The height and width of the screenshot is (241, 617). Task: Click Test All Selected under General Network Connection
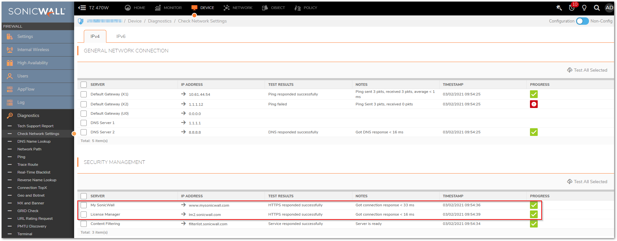pyautogui.click(x=587, y=70)
